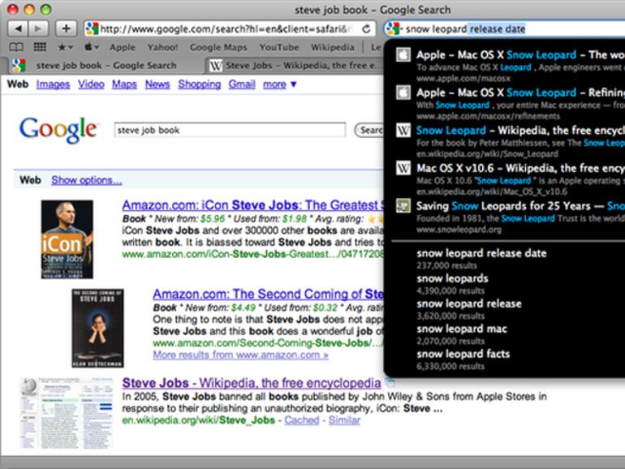Show Top Sites grid icon
This screenshot has width=625, height=469.
[x=40, y=47]
